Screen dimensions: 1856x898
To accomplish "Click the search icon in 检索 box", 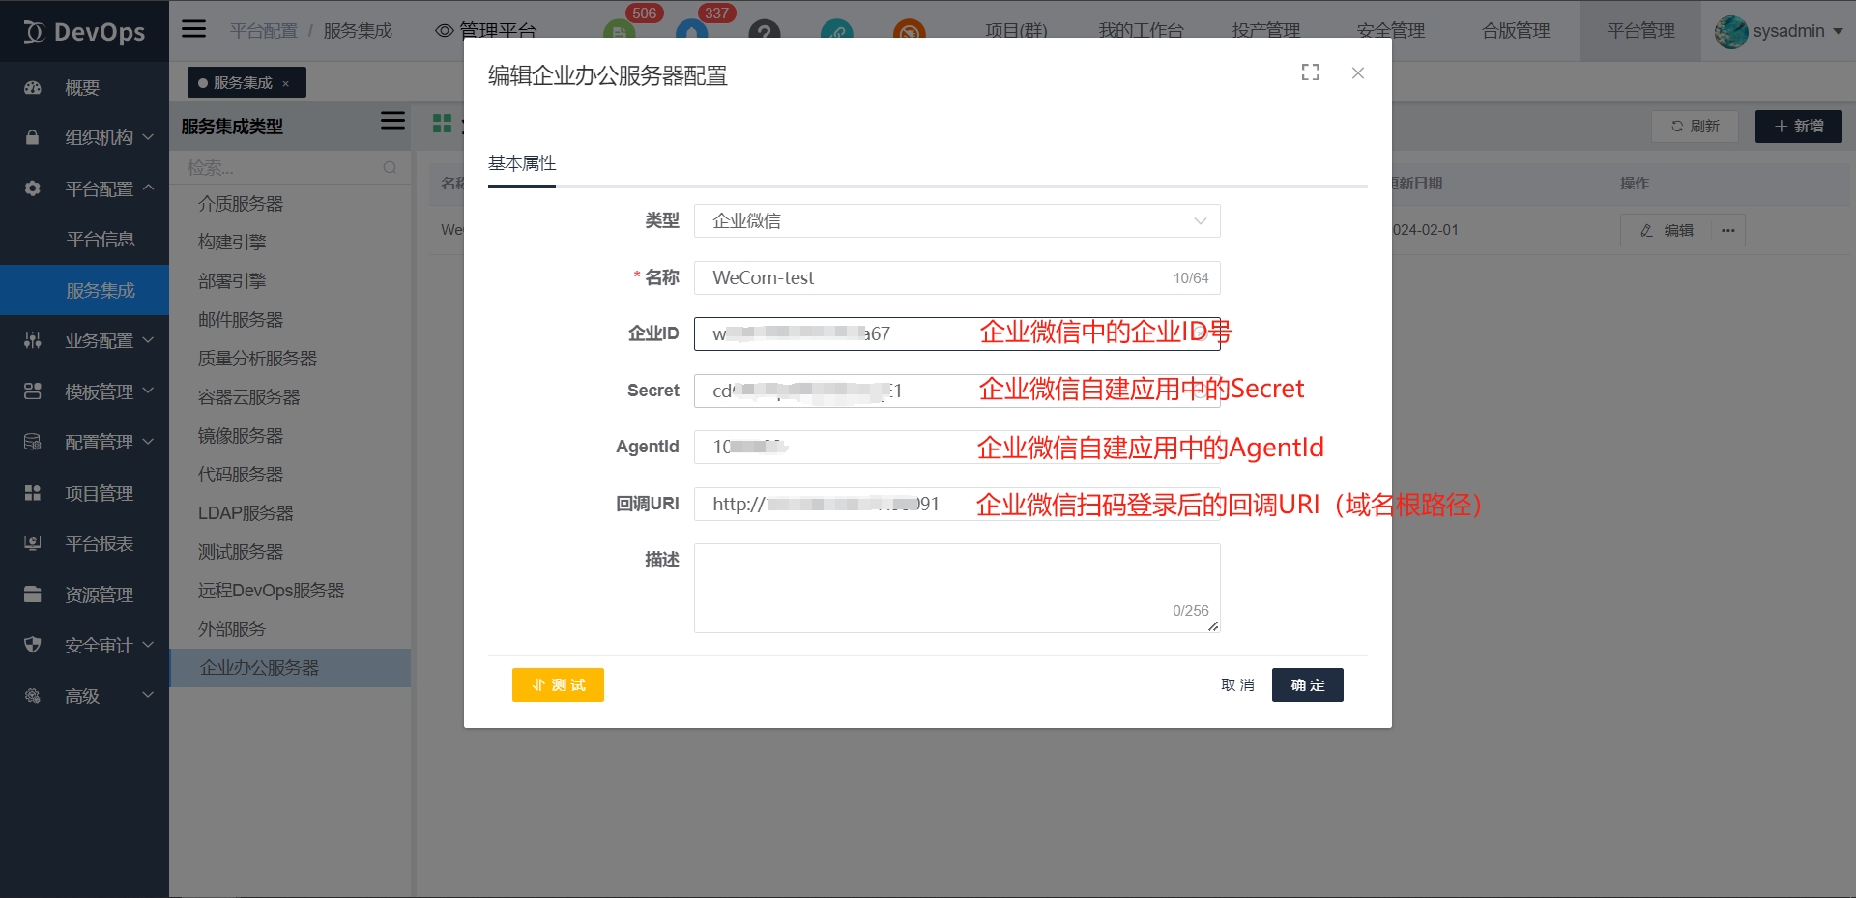I will click(x=390, y=168).
